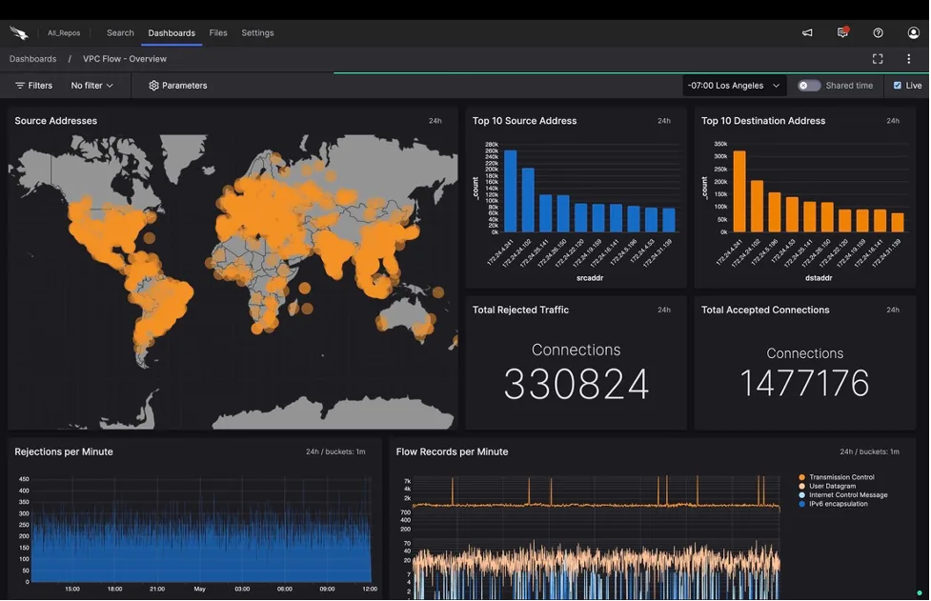Uncheck the Live checkbox
Viewport: 931px width, 601px height.
897,86
